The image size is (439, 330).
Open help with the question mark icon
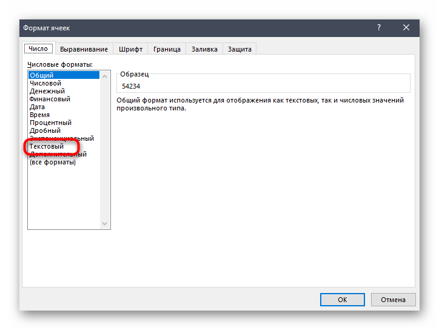tap(379, 27)
